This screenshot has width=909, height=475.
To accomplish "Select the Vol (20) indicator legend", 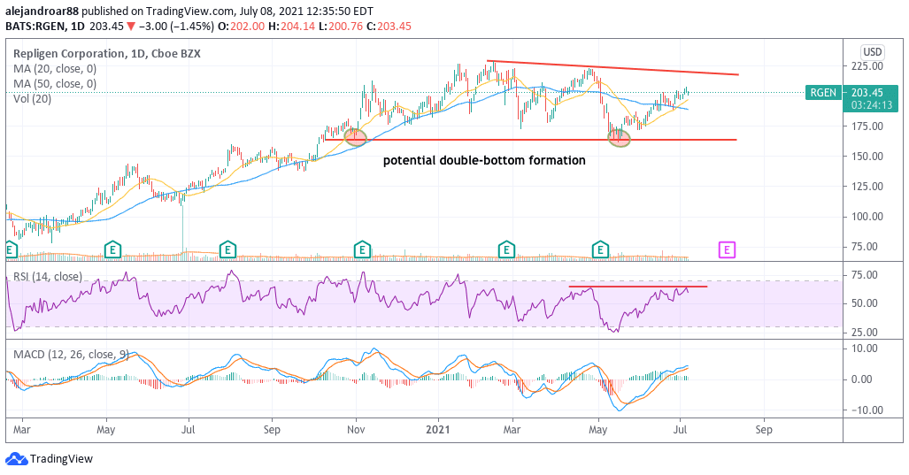I will pos(33,98).
